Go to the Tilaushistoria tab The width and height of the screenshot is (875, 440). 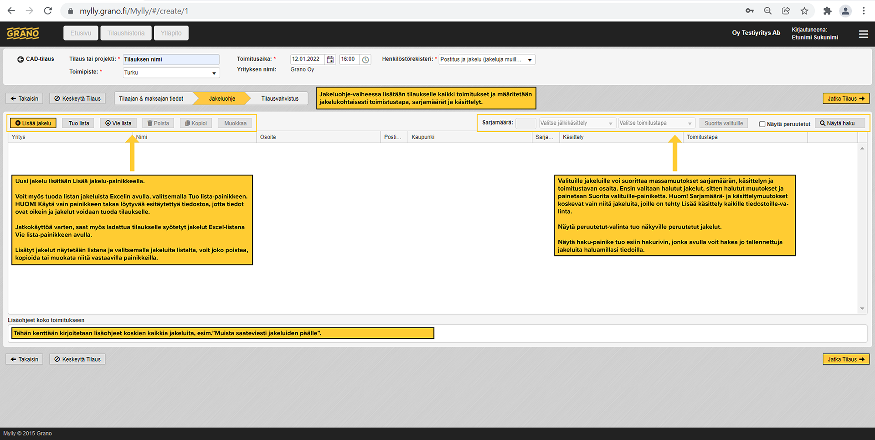(126, 33)
